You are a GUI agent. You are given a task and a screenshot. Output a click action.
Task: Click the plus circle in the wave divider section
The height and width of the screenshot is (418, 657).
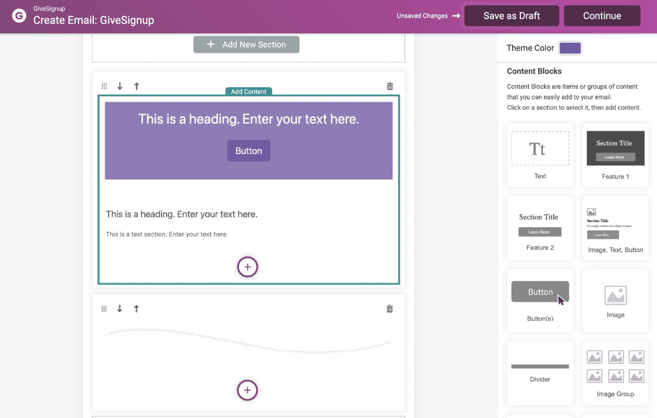click(x=248, y=390)
